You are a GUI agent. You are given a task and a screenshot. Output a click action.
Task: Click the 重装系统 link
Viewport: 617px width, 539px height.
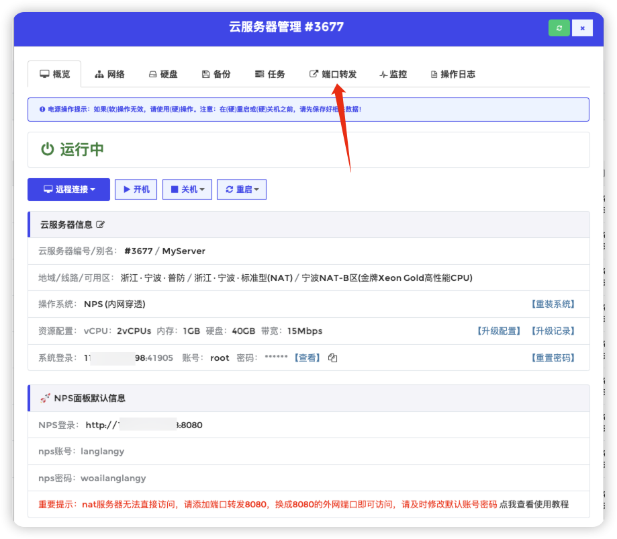coord(553,304)
